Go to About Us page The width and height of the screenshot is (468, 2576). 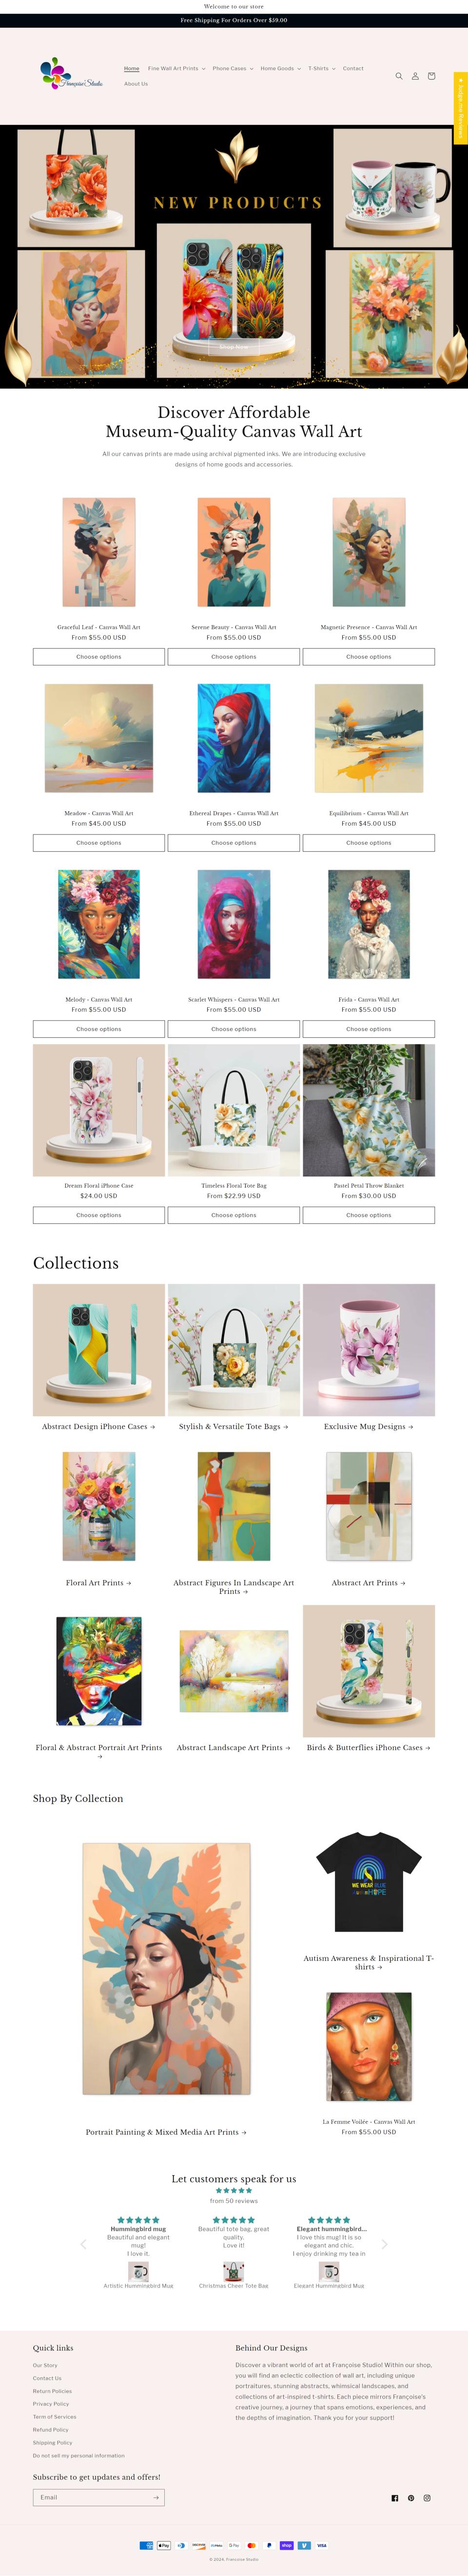(x=136, y=84)
